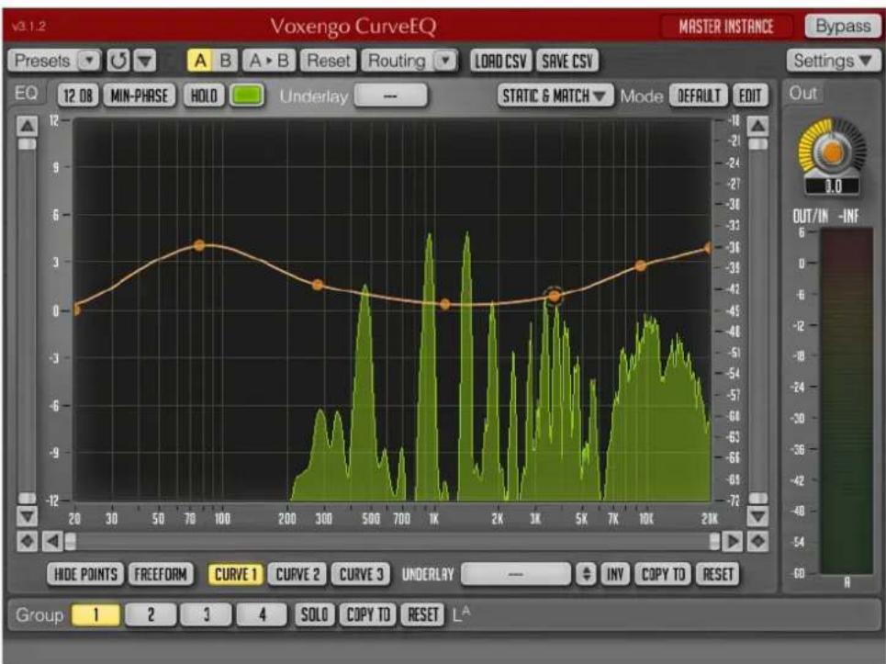Select the EQ point near 300 Hz
The height and width of the screenshot is (664, 886).
[x=318, y=285]
